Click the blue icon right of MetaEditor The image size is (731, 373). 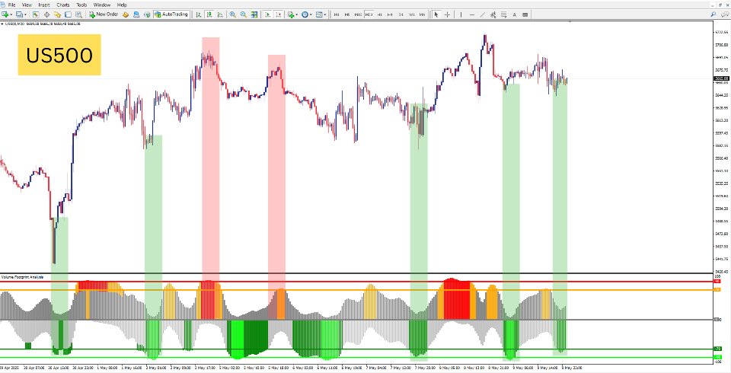coord(136,14)
